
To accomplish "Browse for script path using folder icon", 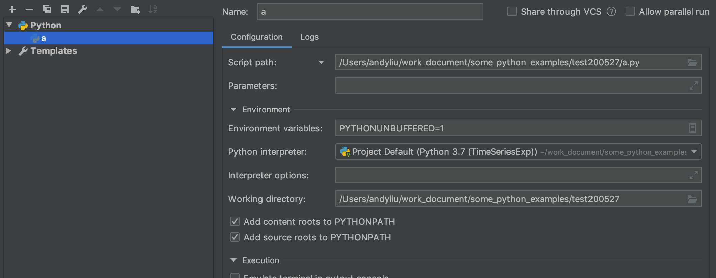I will pos(692,62).
